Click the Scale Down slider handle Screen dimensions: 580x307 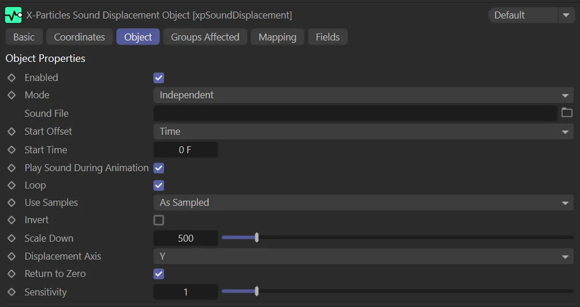click(256, 238)
